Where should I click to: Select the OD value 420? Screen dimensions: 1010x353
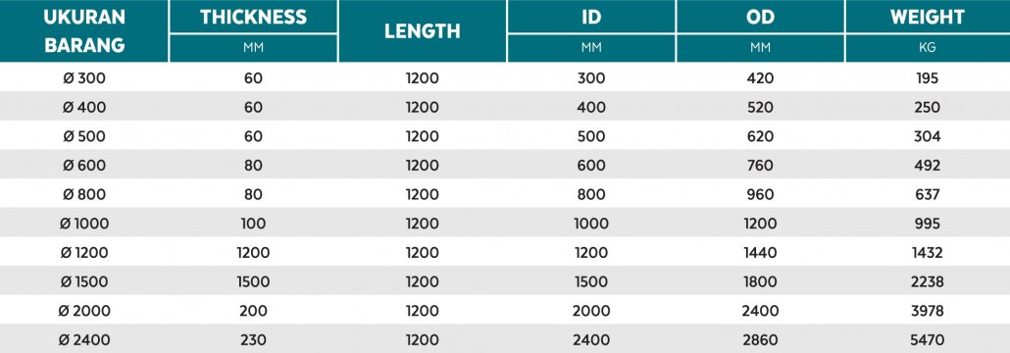click(x=760, y=78)
